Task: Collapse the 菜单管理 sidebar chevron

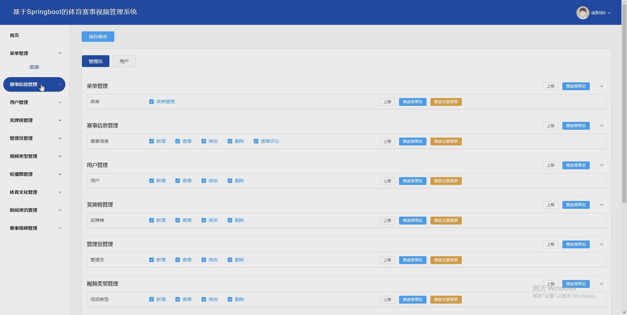Action: 60,53
